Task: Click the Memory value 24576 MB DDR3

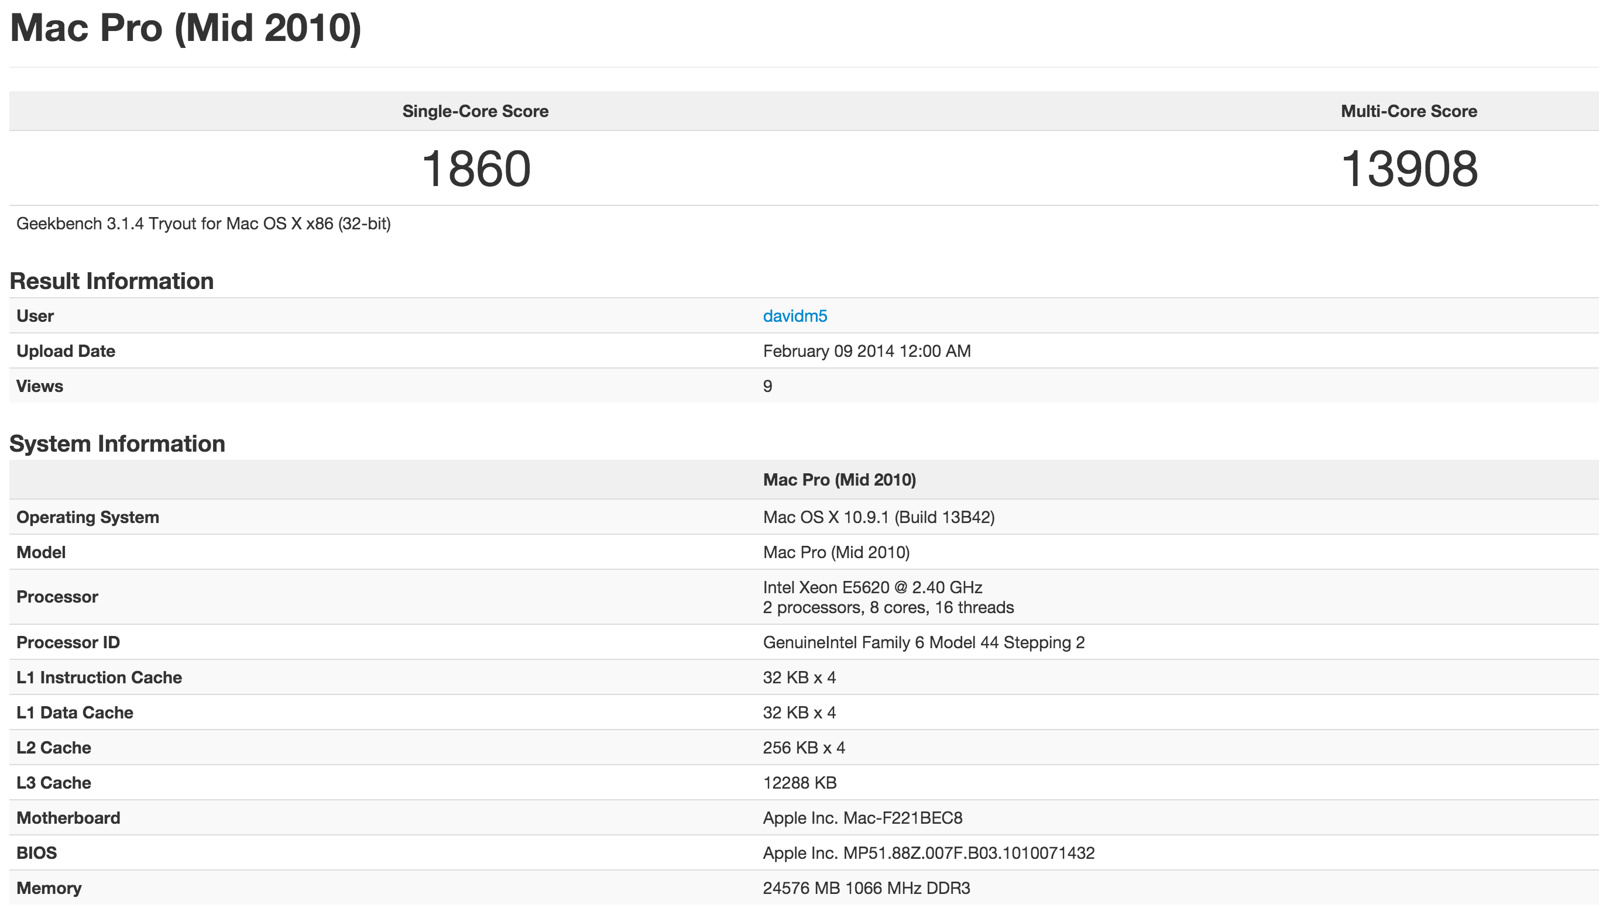Action: [x=866, y=889]
